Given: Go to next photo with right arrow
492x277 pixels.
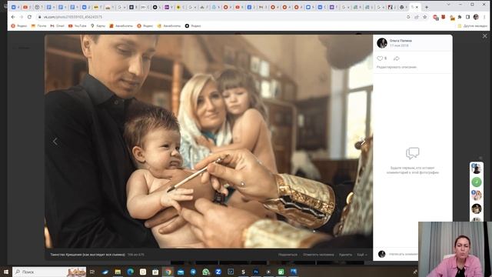Looking at the screenshot, I should [x=363, y=142].
